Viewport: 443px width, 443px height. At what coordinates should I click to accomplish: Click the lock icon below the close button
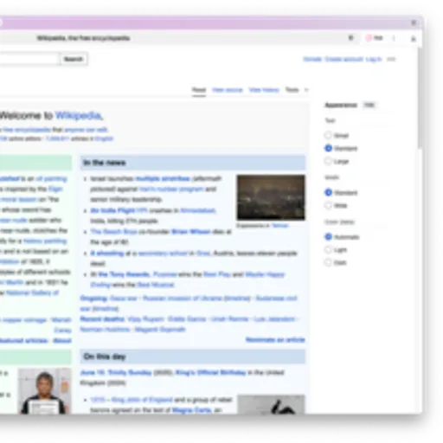[x=414, y=39]
